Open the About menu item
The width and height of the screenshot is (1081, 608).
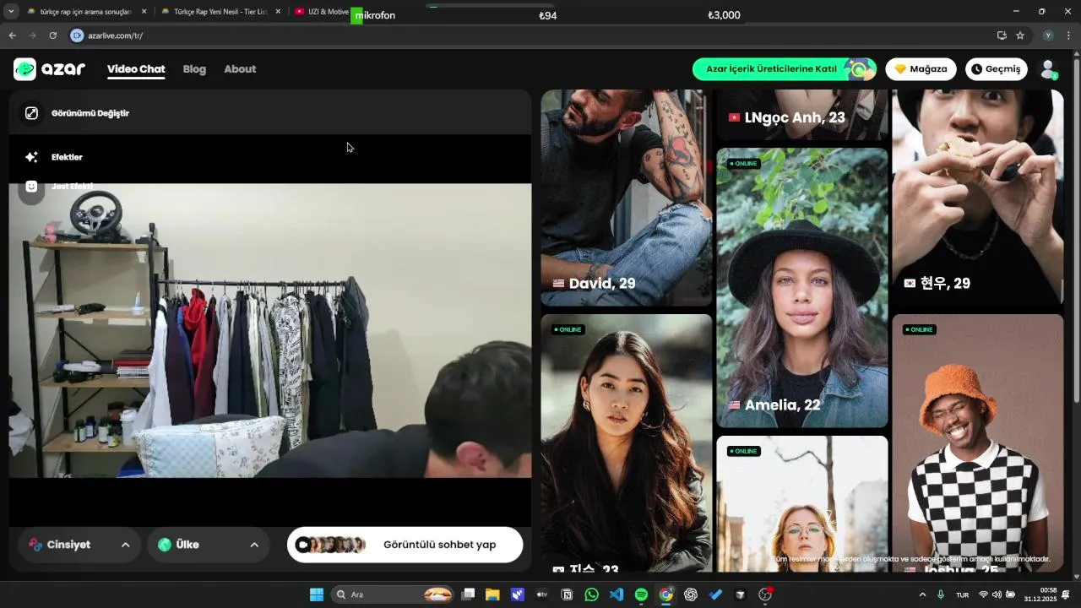(240, 69)
